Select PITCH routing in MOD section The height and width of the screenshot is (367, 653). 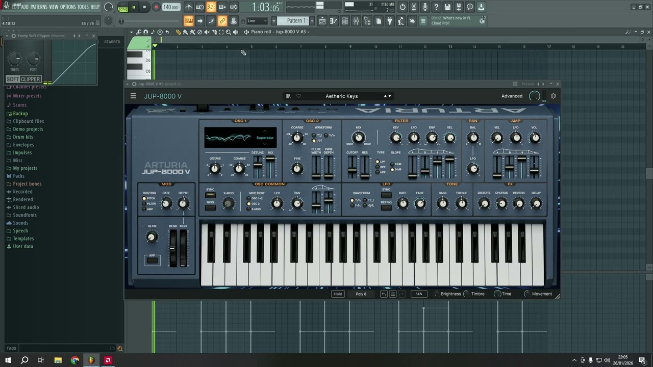tap(144, 198)
